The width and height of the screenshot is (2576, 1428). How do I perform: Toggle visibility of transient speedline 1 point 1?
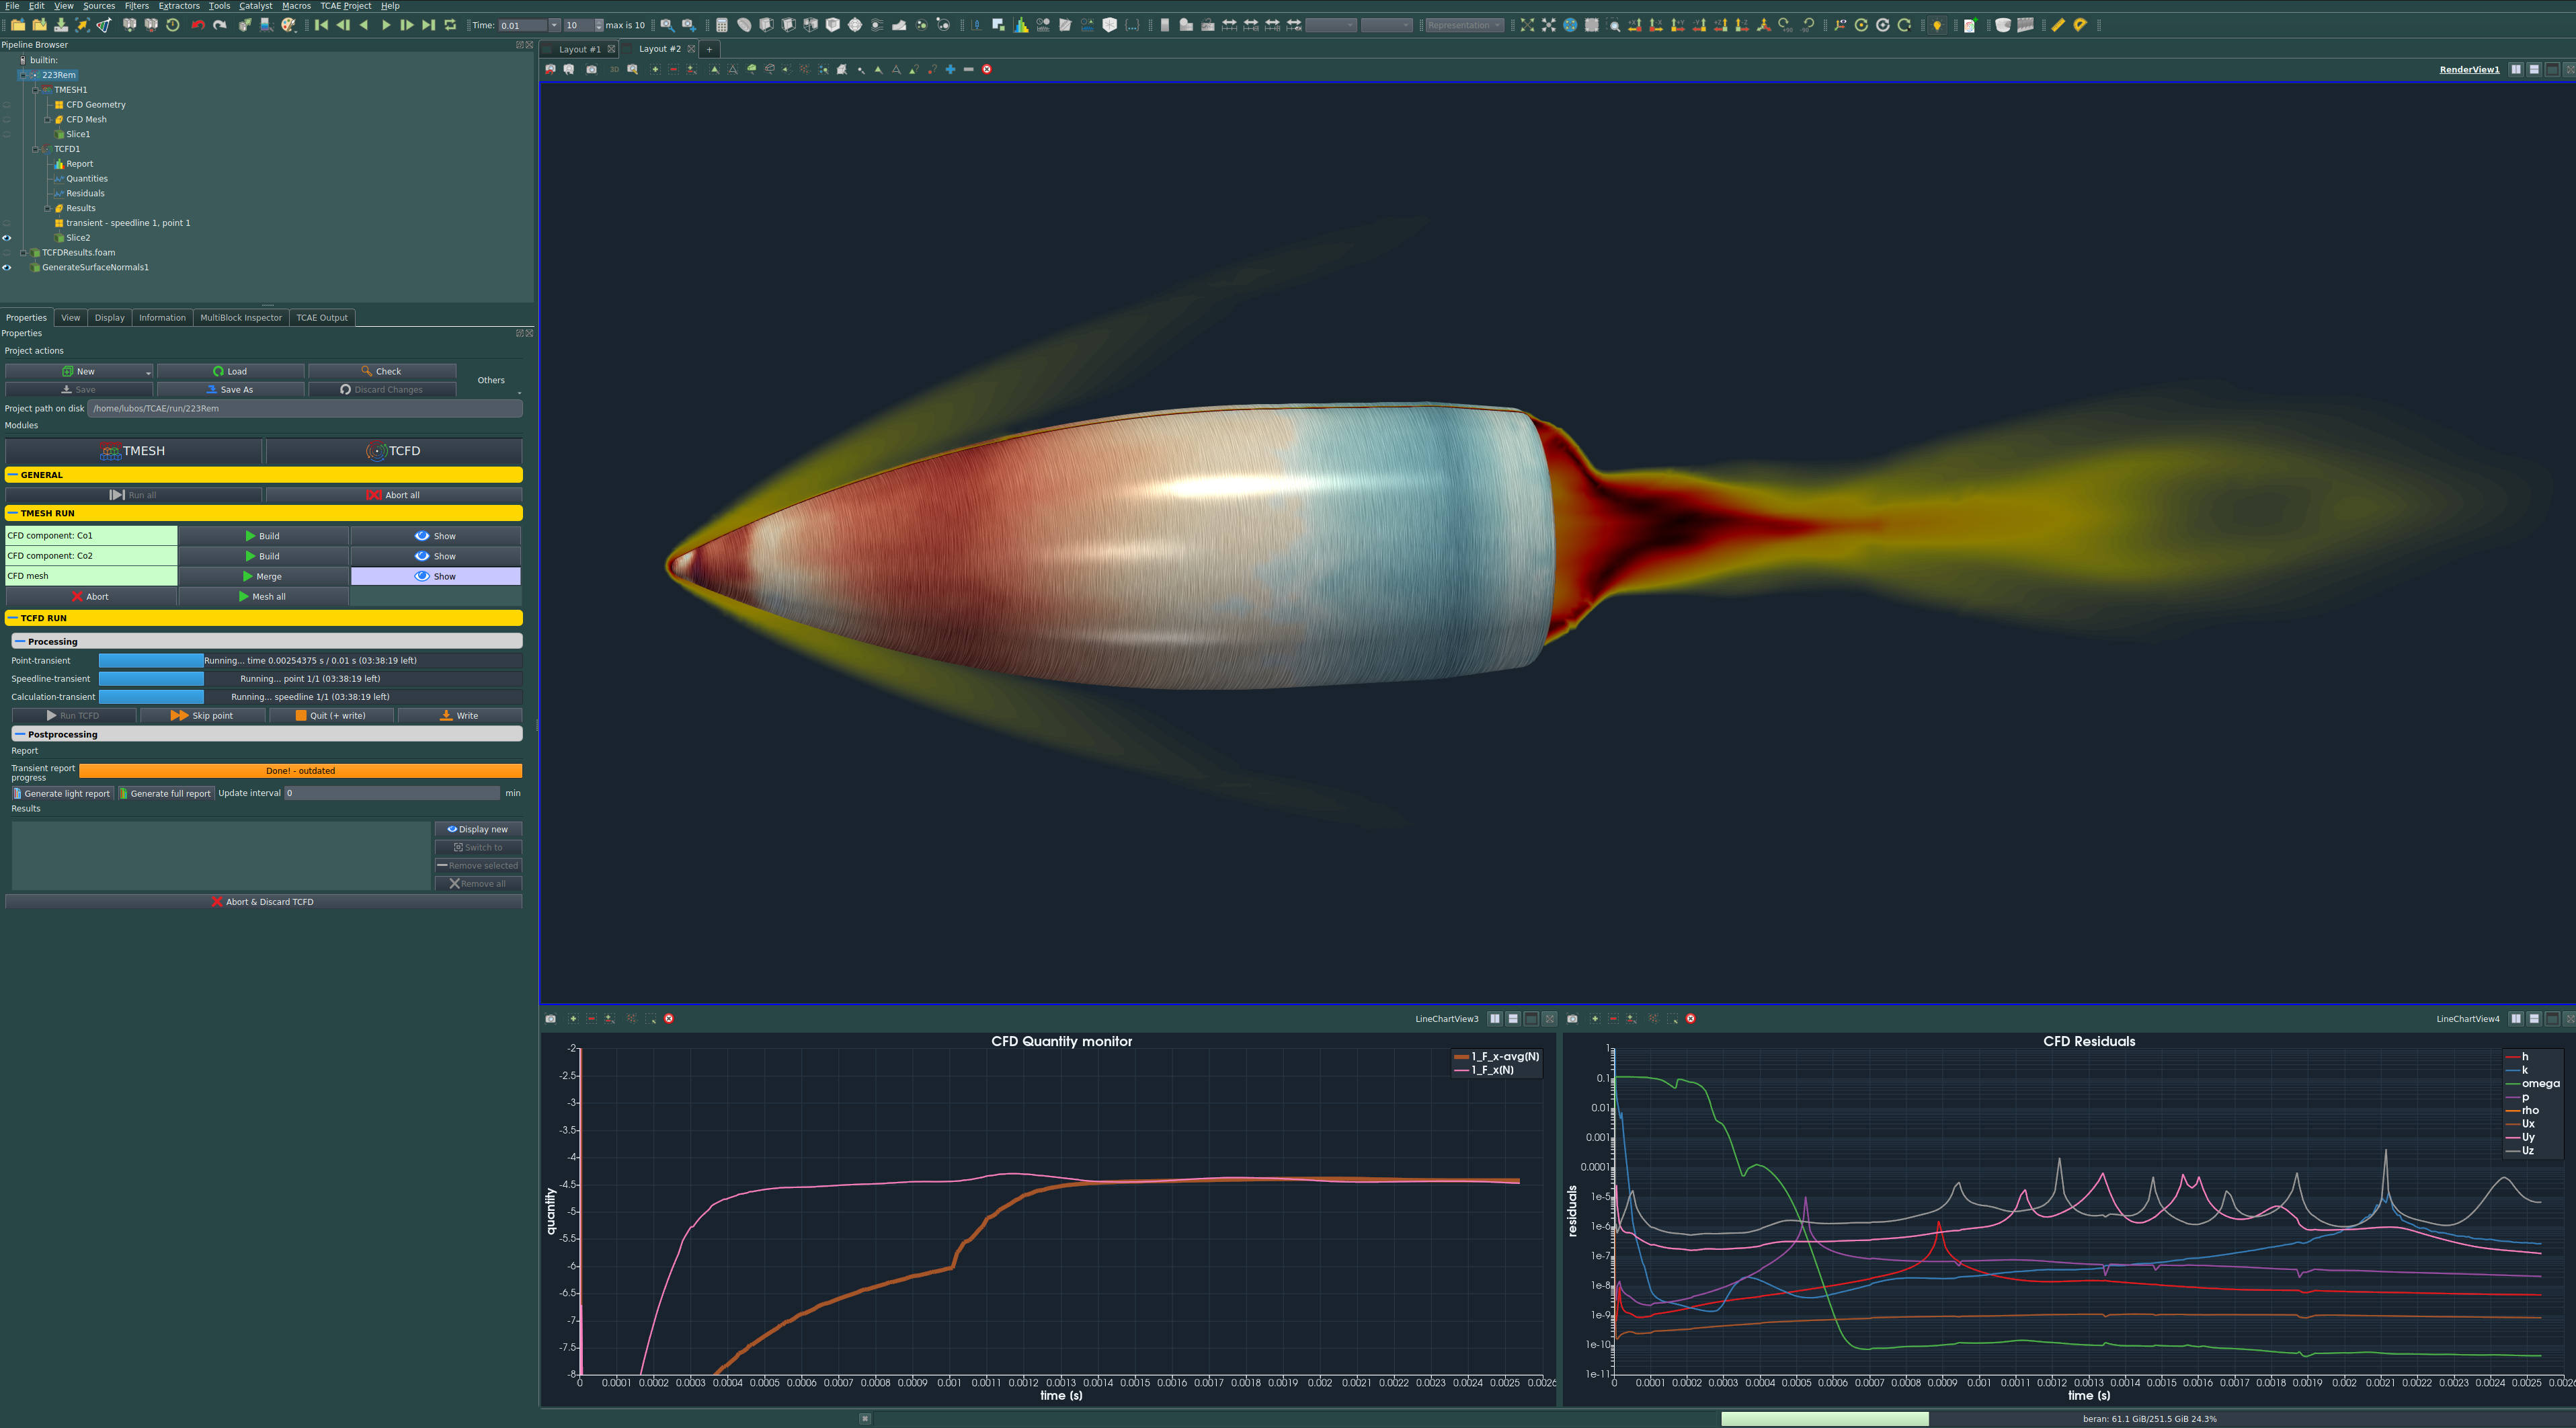7,223
